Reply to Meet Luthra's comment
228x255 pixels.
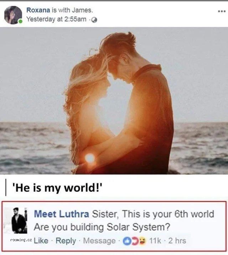pos(66,240)
